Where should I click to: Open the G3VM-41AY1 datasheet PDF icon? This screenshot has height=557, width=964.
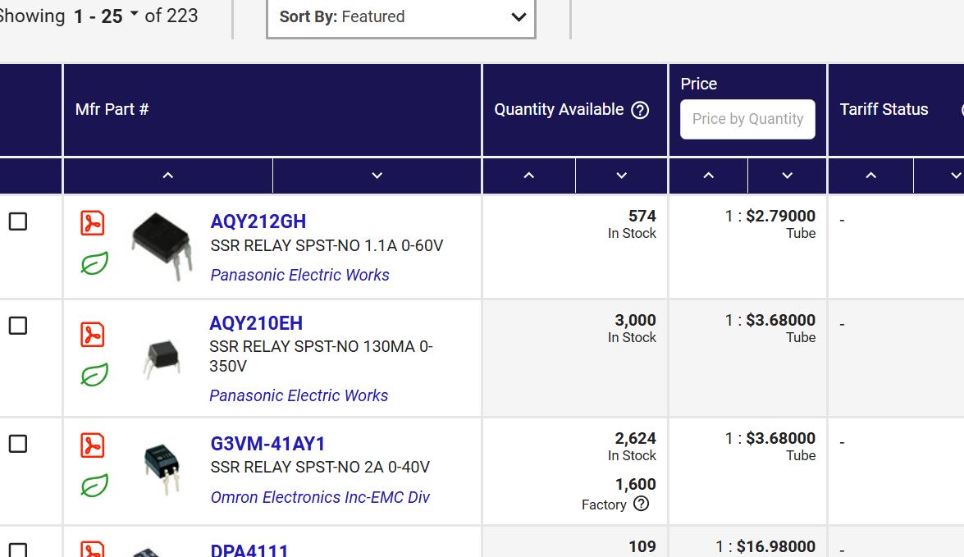click(92, 445)
